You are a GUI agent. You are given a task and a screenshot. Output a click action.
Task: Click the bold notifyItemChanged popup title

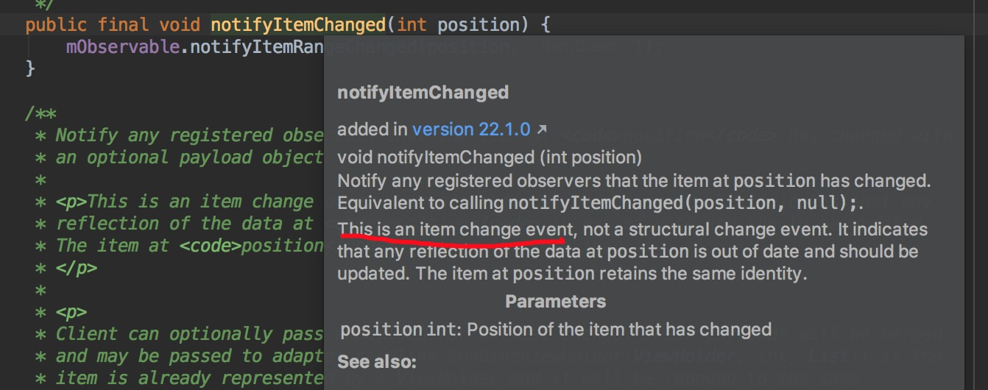coord(423,93)
